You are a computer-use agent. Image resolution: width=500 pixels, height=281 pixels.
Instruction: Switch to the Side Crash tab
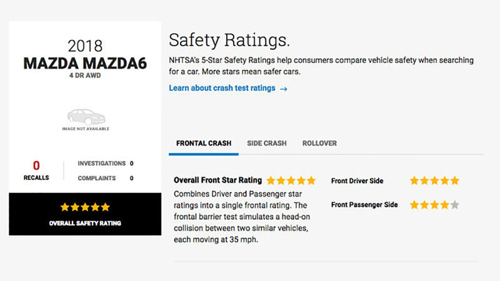click(266, 143)
